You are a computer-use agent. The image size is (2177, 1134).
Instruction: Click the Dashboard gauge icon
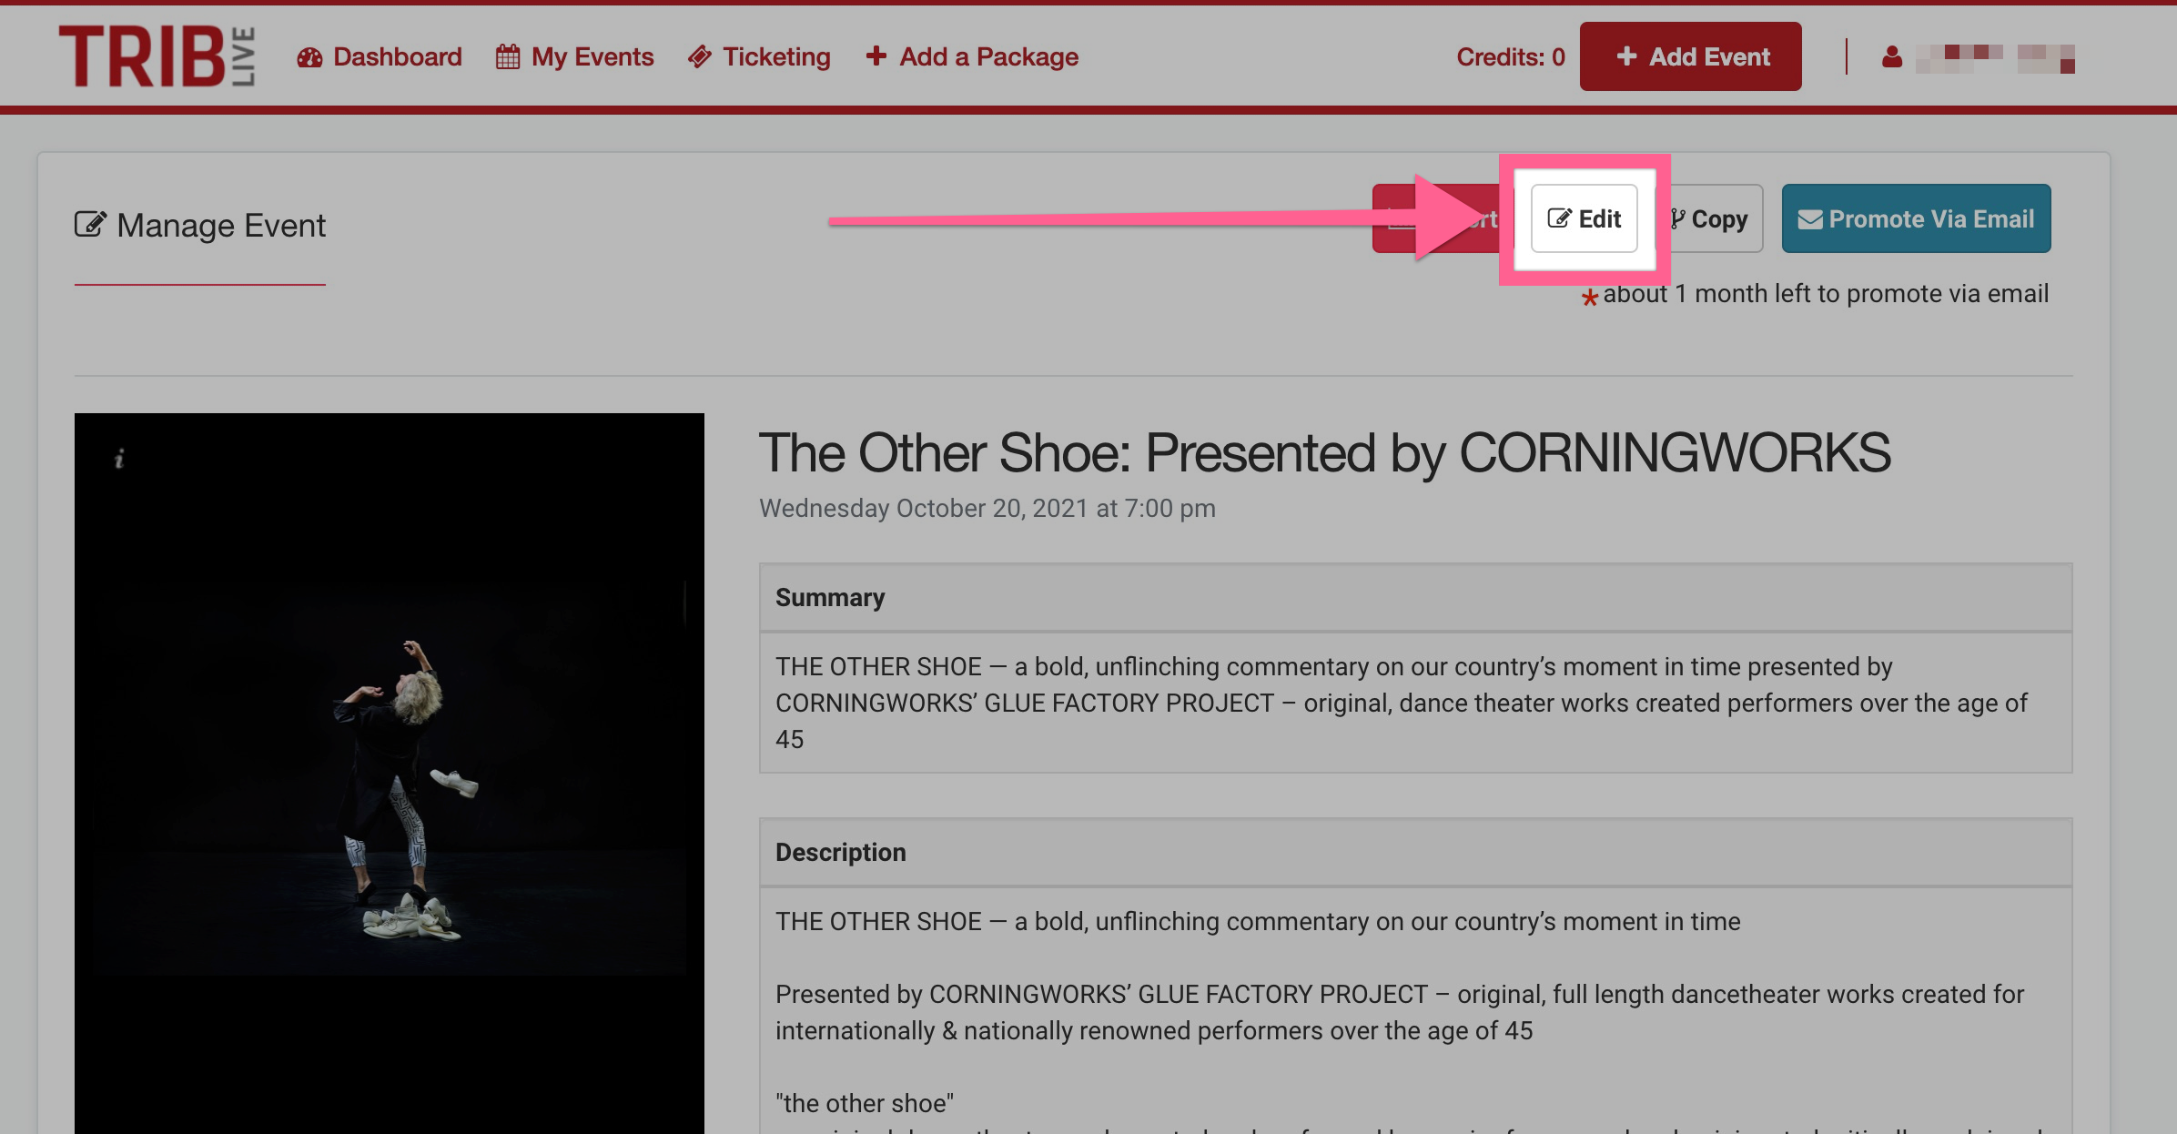click(309, 57)
